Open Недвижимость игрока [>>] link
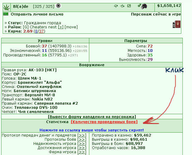Viewport: 192px width, 155px height. pyautogui.click(x=82, y=144)
